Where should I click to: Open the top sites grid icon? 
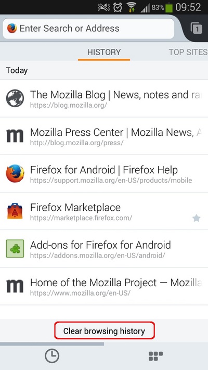pyautogui.click(x=155, y=356)
